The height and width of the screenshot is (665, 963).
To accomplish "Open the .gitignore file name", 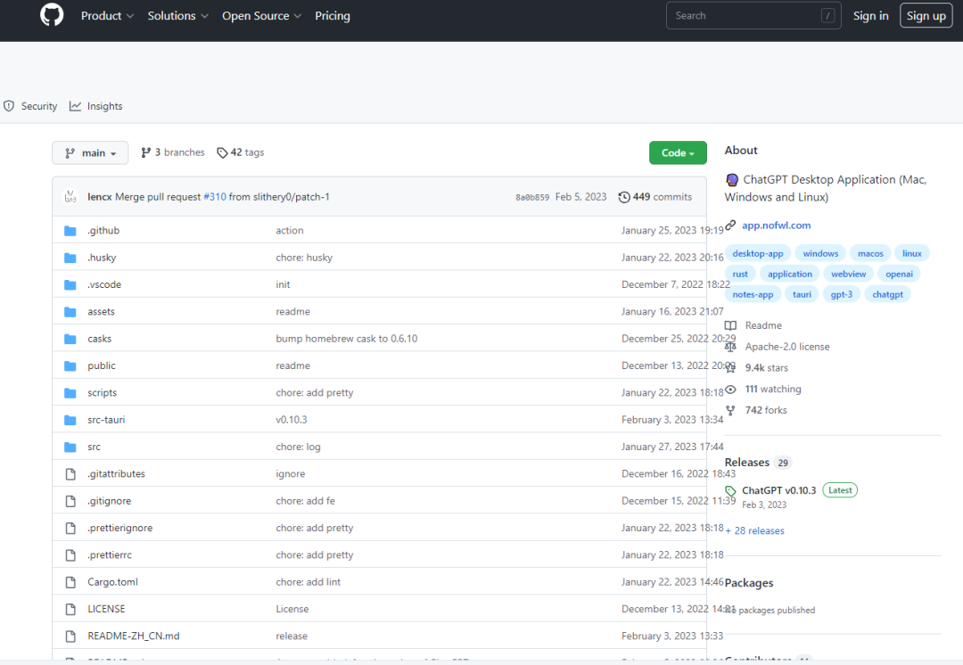I will click(110, 501).
